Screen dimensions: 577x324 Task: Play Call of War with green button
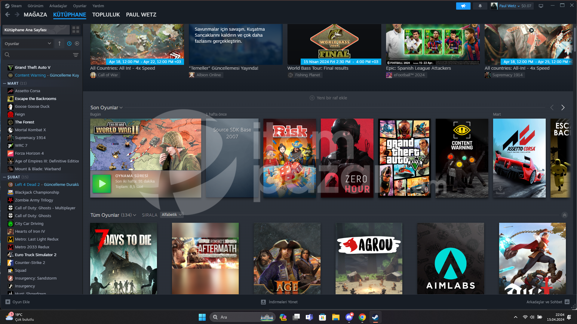point(102,183)
